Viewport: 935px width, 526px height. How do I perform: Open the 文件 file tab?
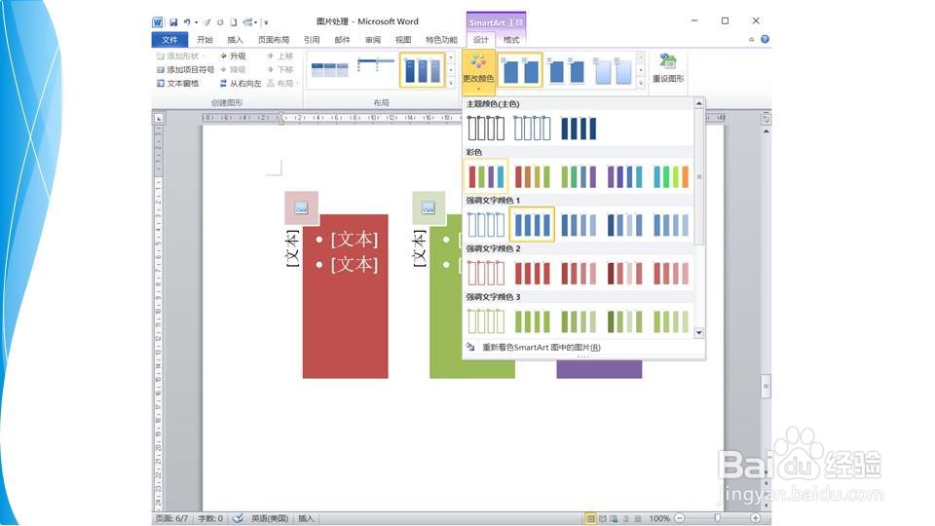[169, 39]
